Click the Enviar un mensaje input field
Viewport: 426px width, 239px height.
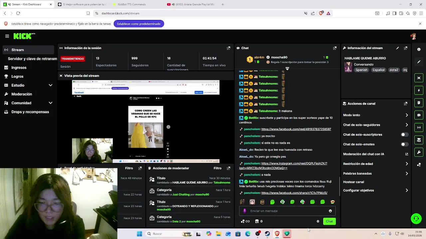tap(287, 211)
